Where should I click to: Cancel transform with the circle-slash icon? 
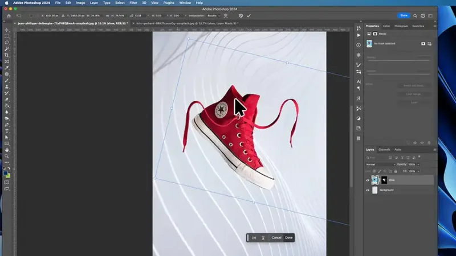[241, 16]
